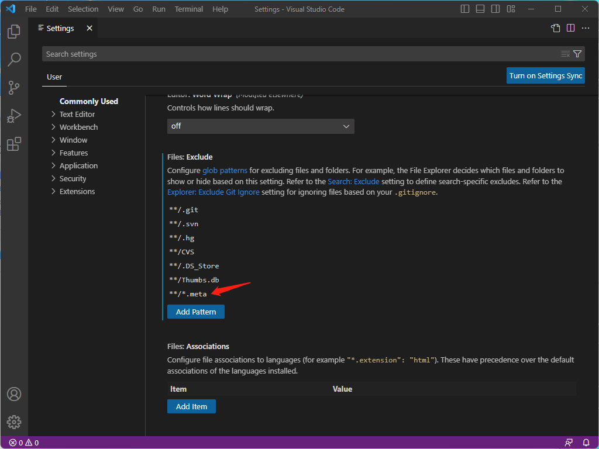The image size is (599, 449).
Task: Open the settings filter funnel
Action: (x=577, y=54)
